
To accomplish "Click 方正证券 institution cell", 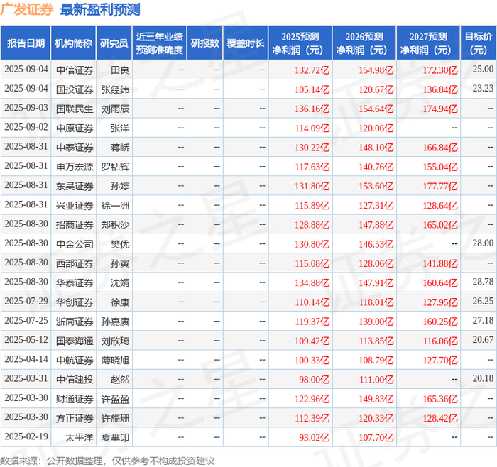I will tap(75, 418).
